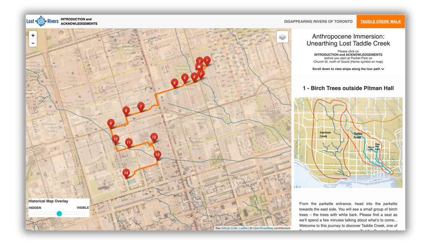The image size is (431, 245).
Task: Click the scroll down chevron arrow
Action: coord(382,69)
